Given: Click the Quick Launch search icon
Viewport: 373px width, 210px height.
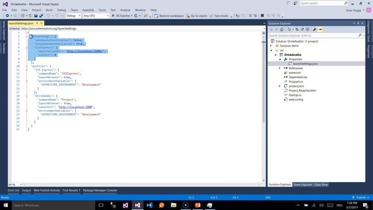Looking at the screenshot, I should [x=346, y=3].
